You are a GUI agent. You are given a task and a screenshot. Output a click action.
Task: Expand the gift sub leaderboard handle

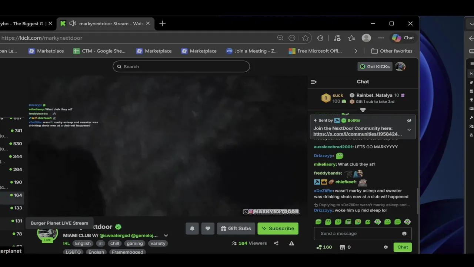click(x=363, y=110)
